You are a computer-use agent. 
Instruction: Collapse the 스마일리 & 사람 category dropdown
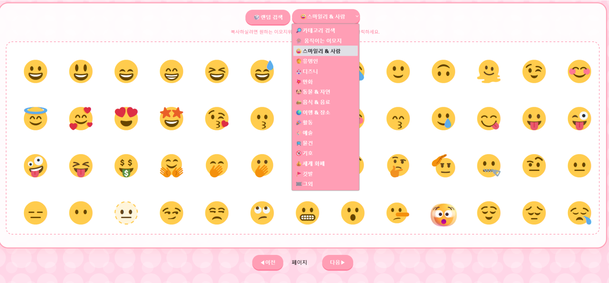326,17
